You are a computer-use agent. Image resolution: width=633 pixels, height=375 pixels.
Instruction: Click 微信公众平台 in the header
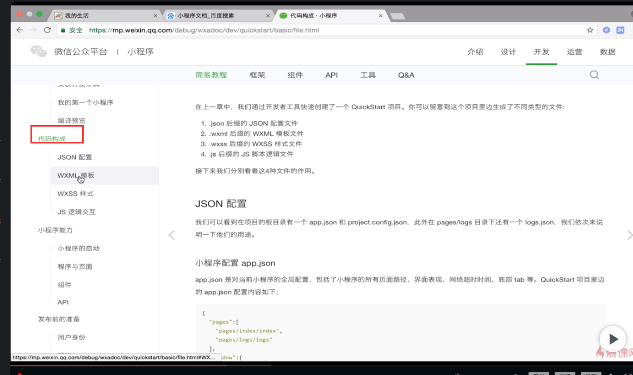point(80,52)
